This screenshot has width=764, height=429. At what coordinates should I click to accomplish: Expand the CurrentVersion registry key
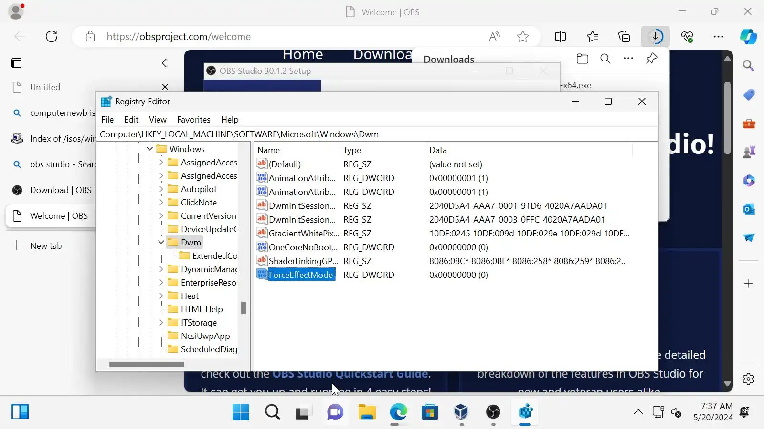coord(161,215)
